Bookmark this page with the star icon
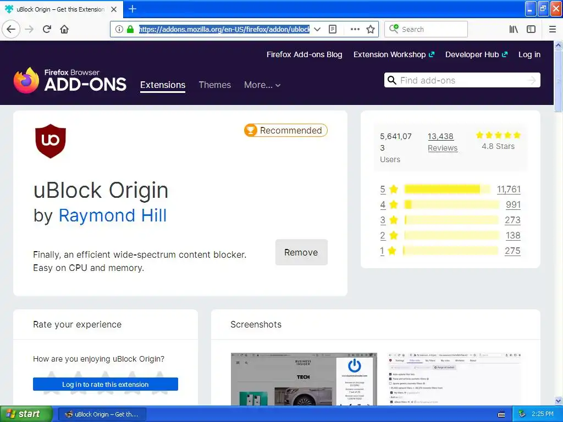Image resolution: width=563 pixels, height=422 pixels. [371, 29]
